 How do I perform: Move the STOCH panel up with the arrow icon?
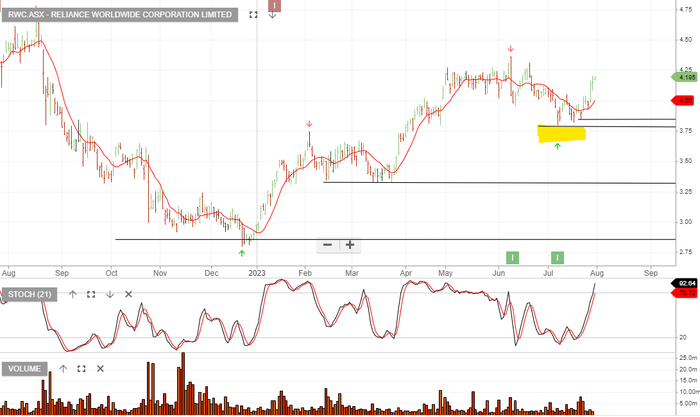[73, 294]
